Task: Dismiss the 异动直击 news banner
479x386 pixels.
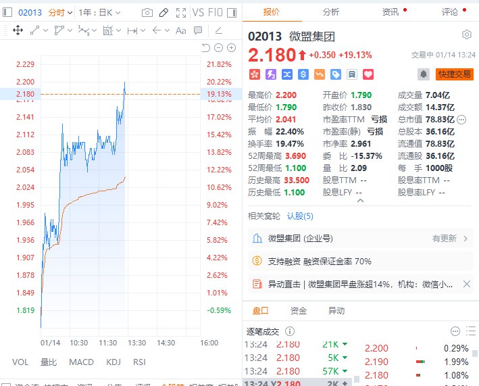Action: tap(466, 284)
